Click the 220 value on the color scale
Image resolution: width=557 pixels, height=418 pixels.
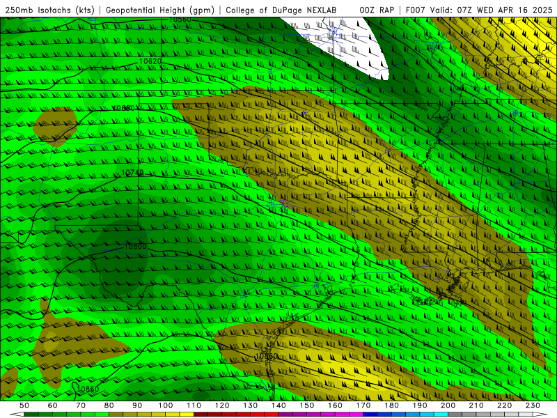click(x=504, y=405)
